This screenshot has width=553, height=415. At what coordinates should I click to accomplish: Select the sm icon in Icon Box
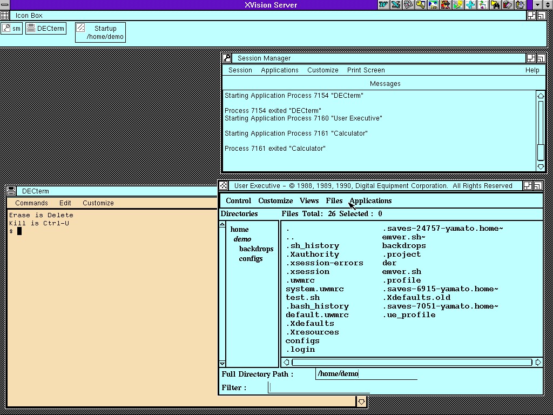pyautogui.click(x=12, y=29)
